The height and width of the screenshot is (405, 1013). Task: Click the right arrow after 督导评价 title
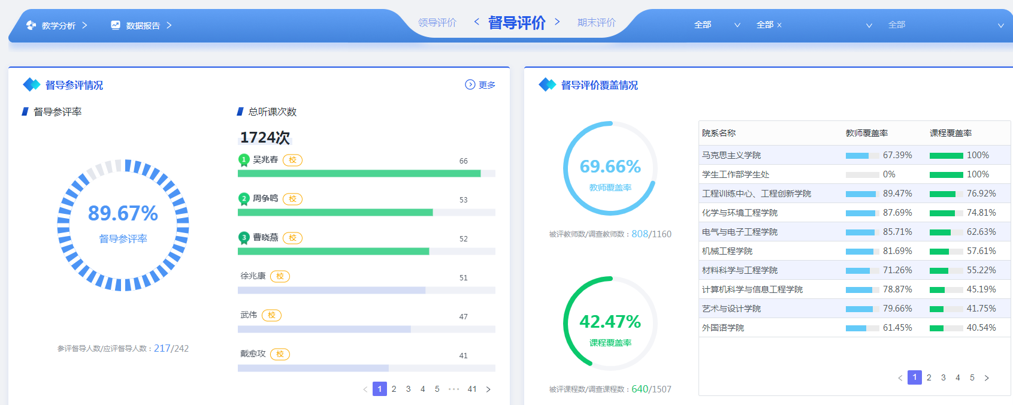[557, 22]
